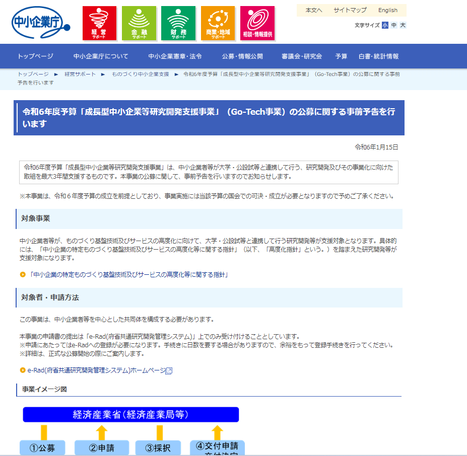Open the サイトマップ link
Viewport: 467px width, 456px height.
[350, 10]
